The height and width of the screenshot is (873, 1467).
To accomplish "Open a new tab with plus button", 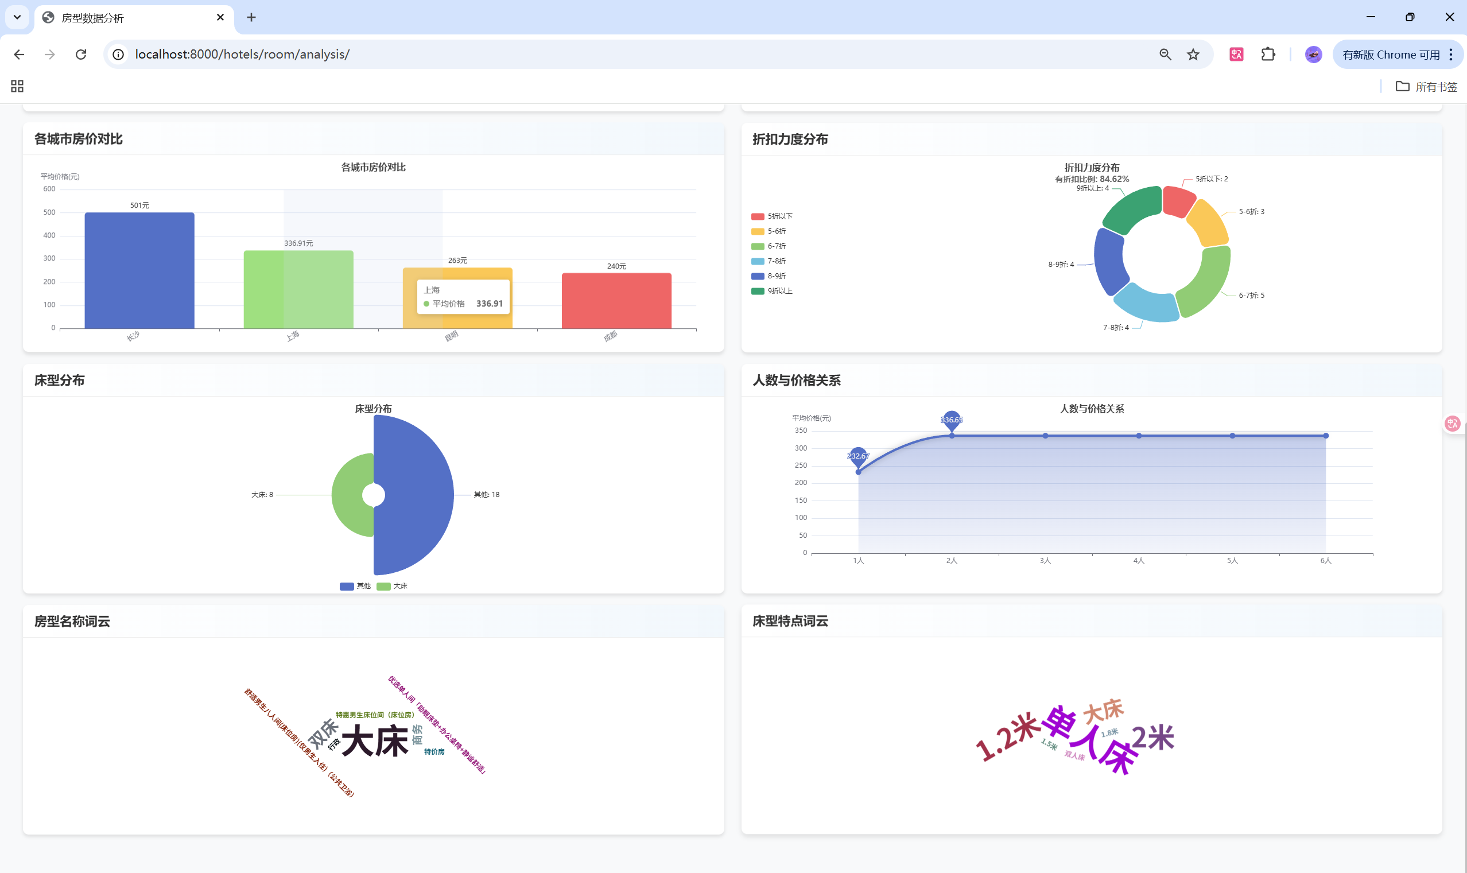I will 251,18.
